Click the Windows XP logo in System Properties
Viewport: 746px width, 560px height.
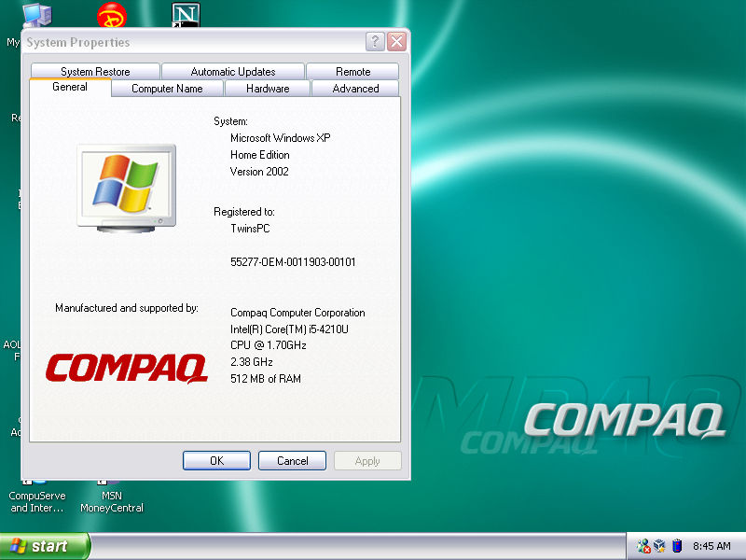[x=126, y=182]
